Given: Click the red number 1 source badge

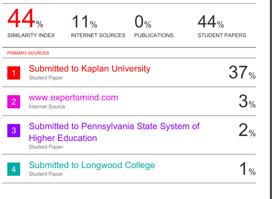Looking at the screenshot, I should coord(14,73).
